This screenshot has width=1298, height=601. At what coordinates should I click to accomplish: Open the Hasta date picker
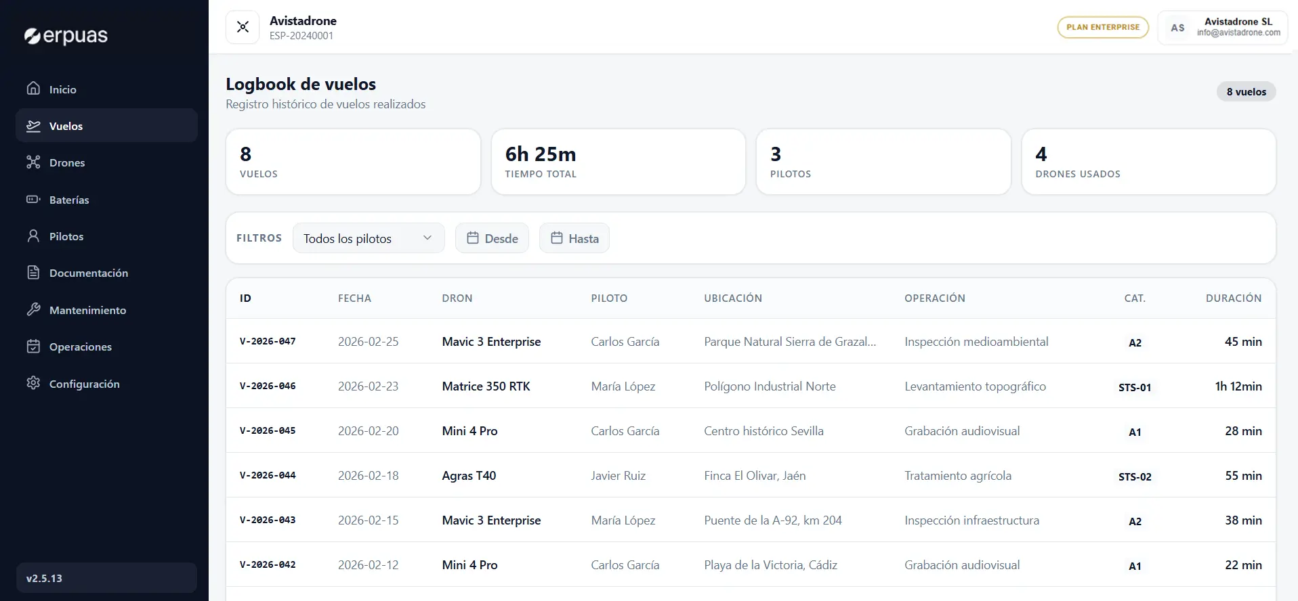[574, 238]
